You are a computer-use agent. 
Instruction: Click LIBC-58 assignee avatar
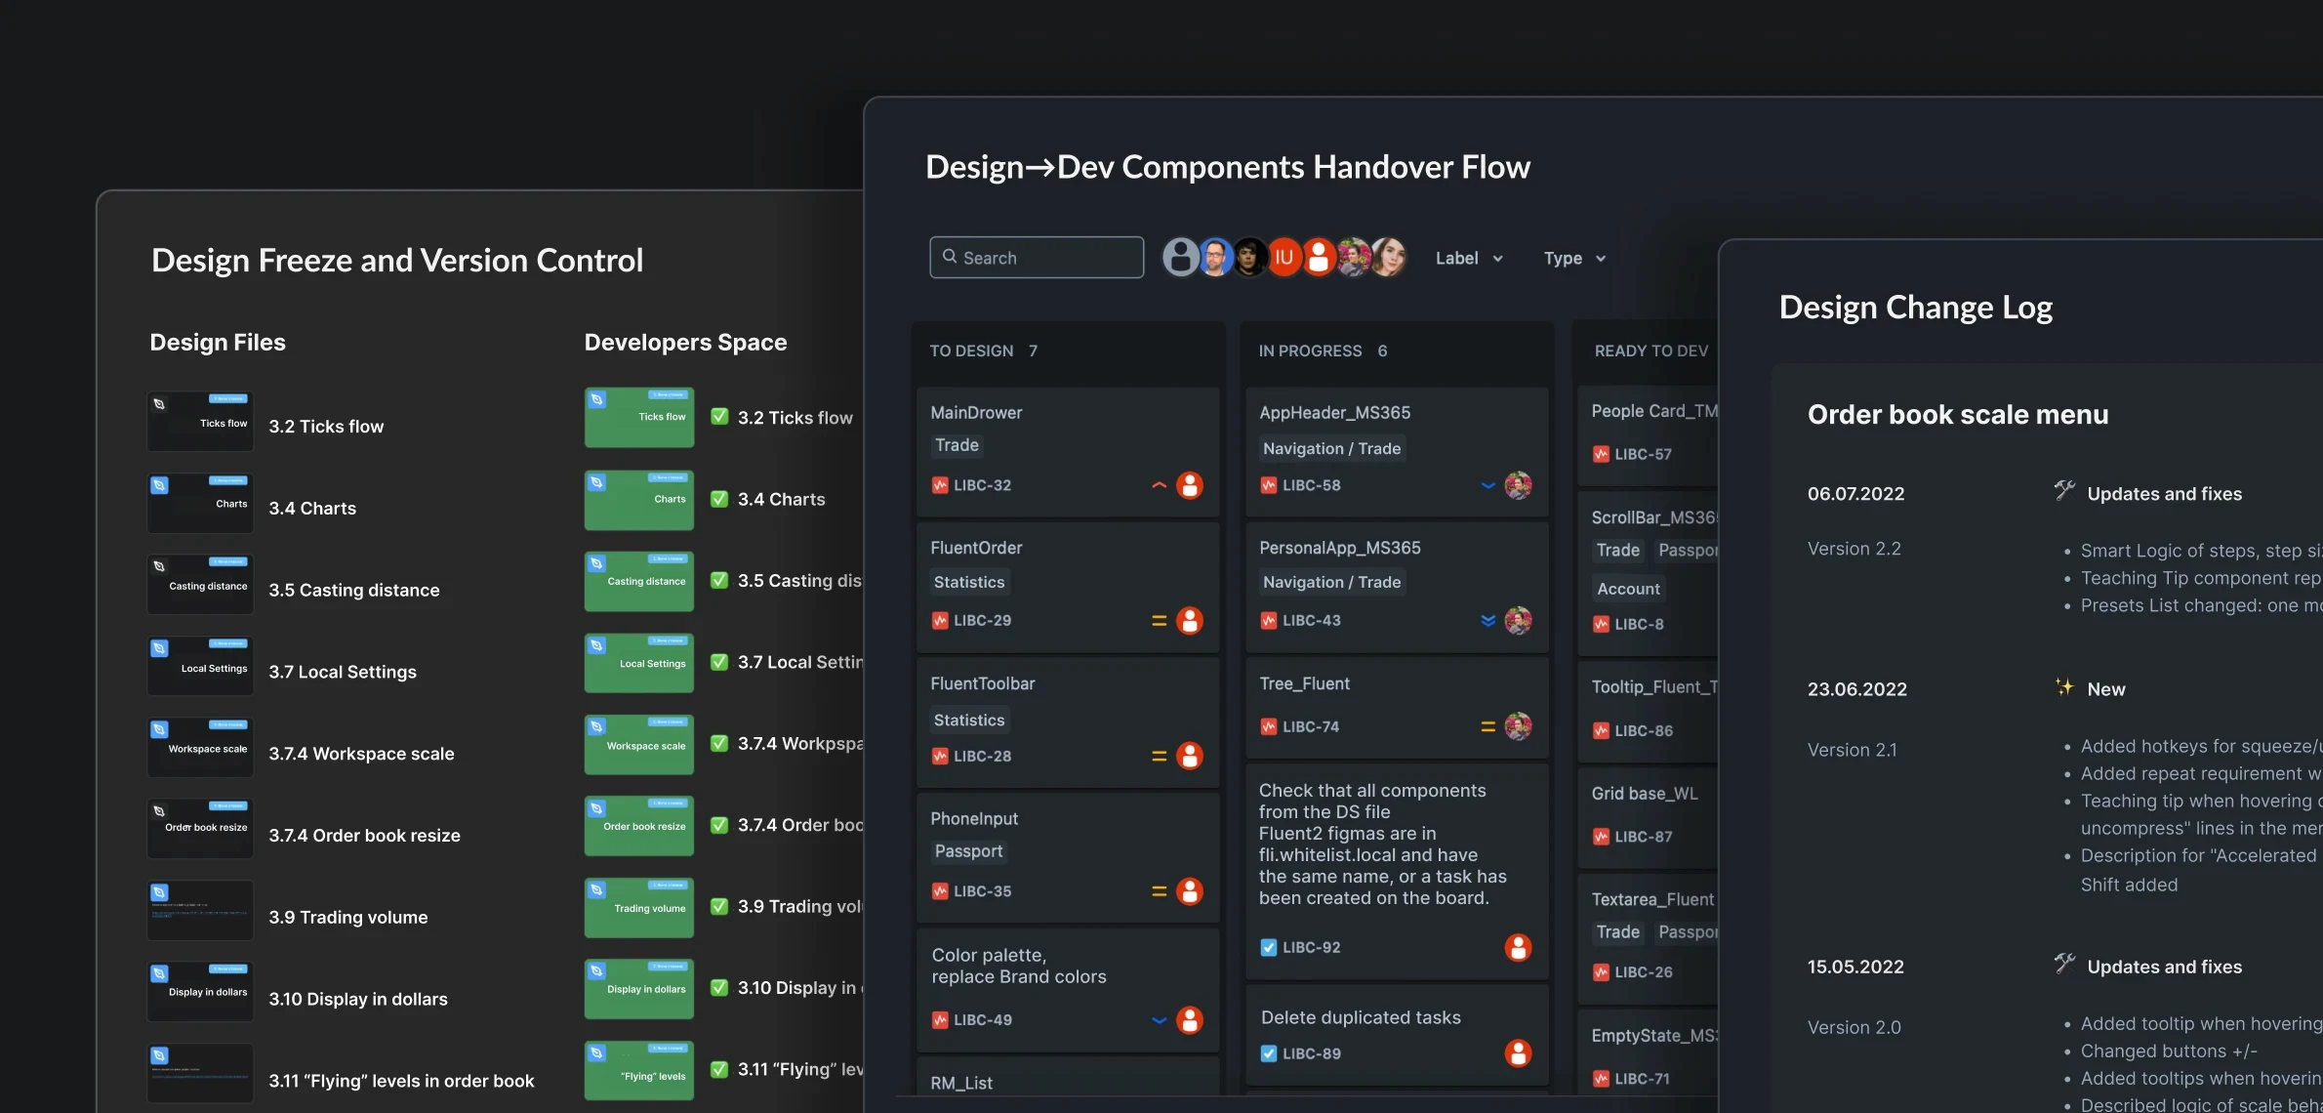(x=1518, y=485)
